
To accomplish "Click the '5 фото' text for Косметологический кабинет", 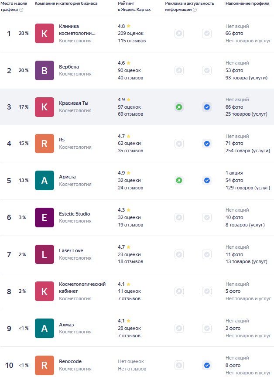I will [x=233, y=291].
